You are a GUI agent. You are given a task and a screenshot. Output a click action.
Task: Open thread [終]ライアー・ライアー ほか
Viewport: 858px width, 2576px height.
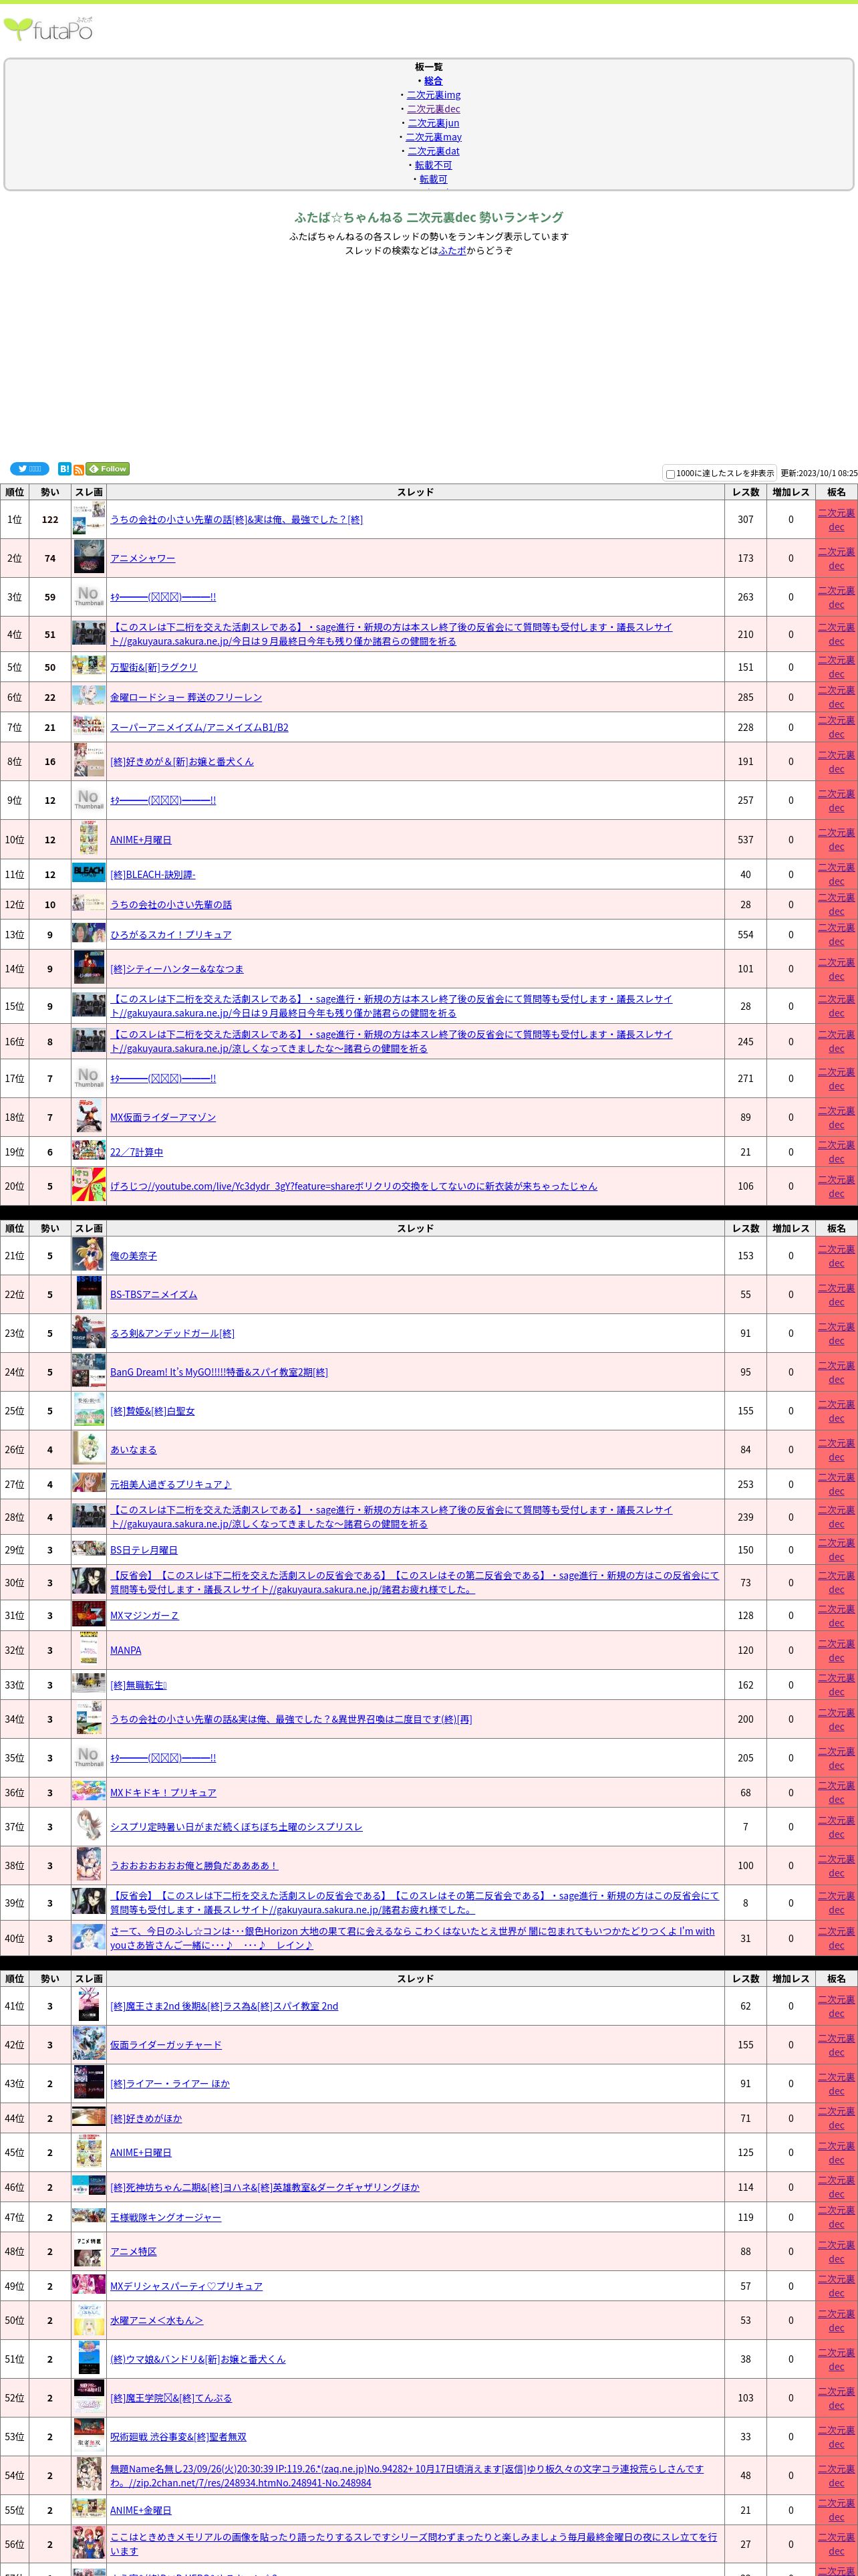[170, 2084]
